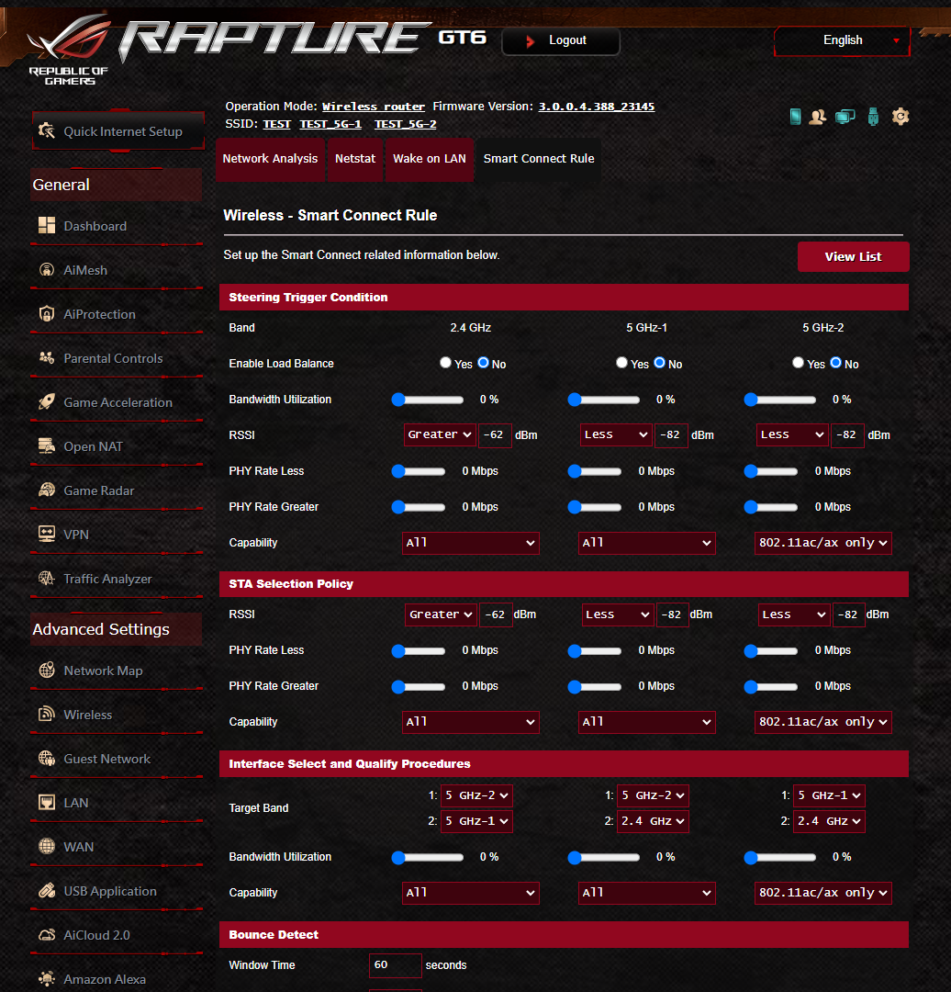Click the smartphone app icon near the top right
The image size is (951, 992).
coord(794,117)
